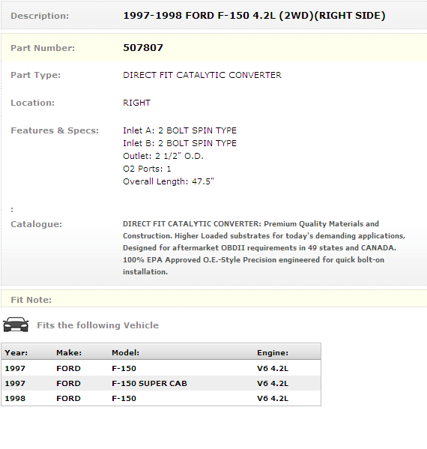
Task: Click the Make: column header
Action: (x=69, y=353)
